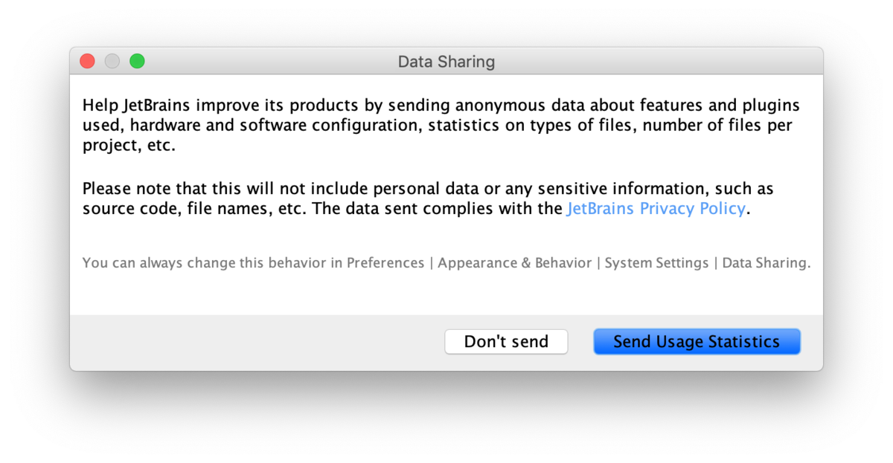The image size is (893, 463).
Task: Click hardware and software configuration text
Action: (x=277, y=126)
